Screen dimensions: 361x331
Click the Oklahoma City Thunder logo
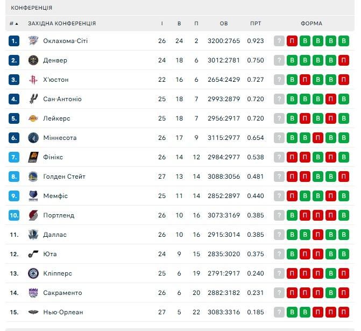(33, 41)
